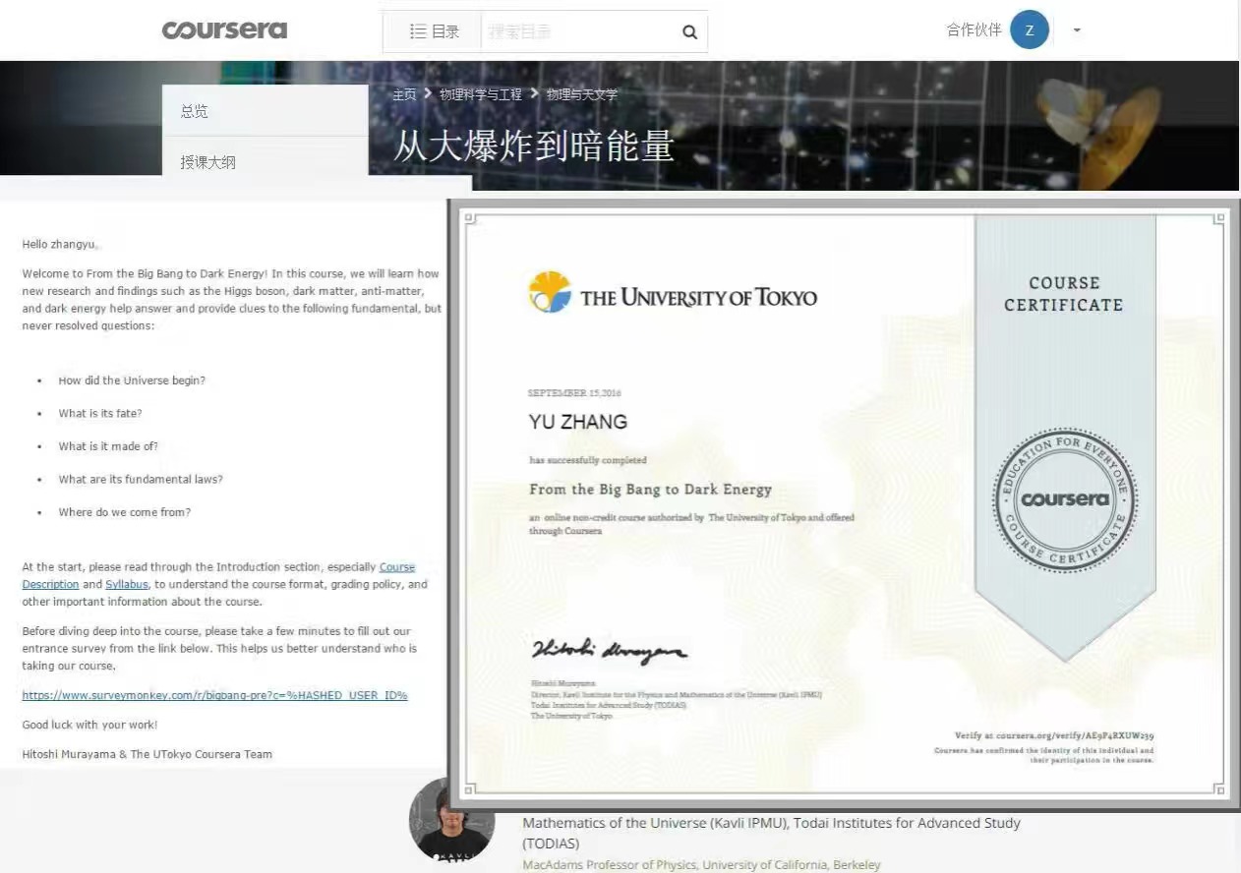Click 'Good luck with your work!' text
This screenshot has height=873, width=1241.
coord(89,725)
